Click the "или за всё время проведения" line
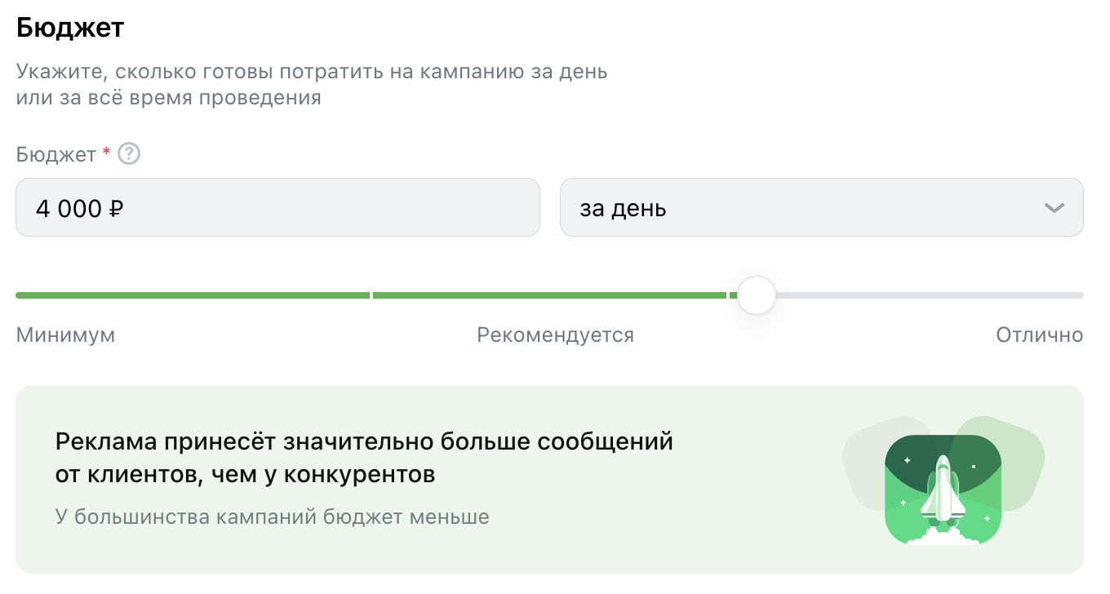1110x594 pixels. pyautogui.click(x=168, y=99)
